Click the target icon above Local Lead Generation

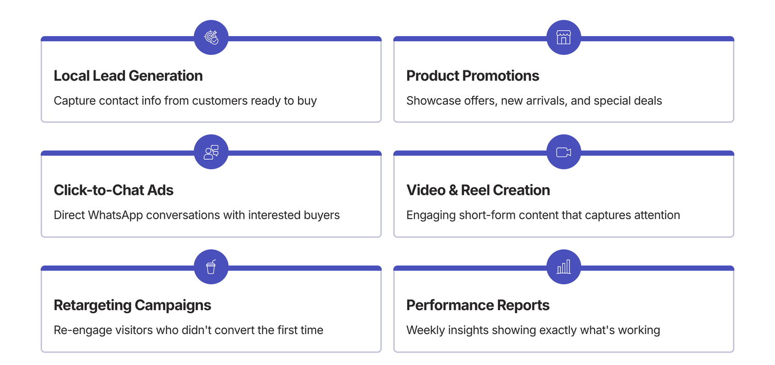[211, 37]
